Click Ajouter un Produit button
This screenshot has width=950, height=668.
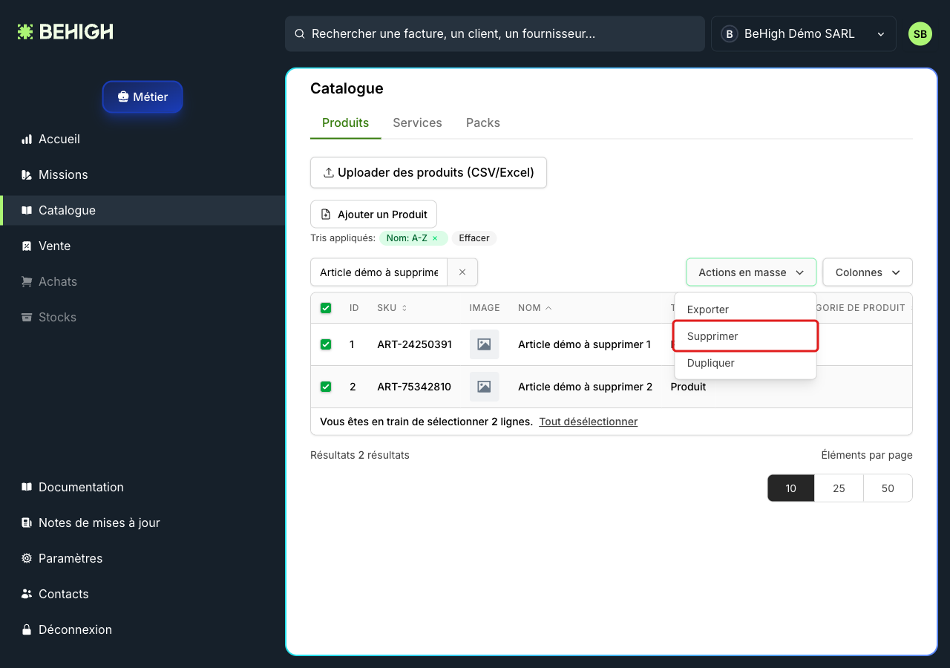(373, 215)
